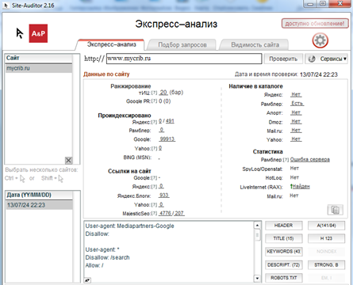The width and height of the screenshot is (353, 285).
Task: Click the small arrow icon below robots text
Action: [x=87, y=280]
